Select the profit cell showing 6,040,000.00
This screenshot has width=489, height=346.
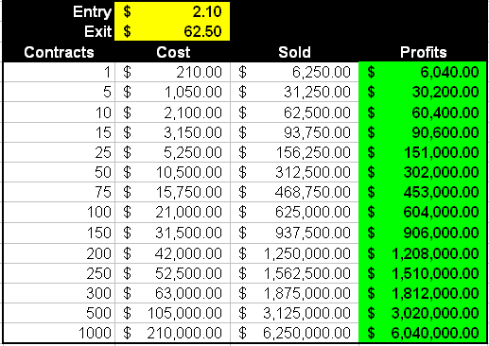[x=423, y=333]
